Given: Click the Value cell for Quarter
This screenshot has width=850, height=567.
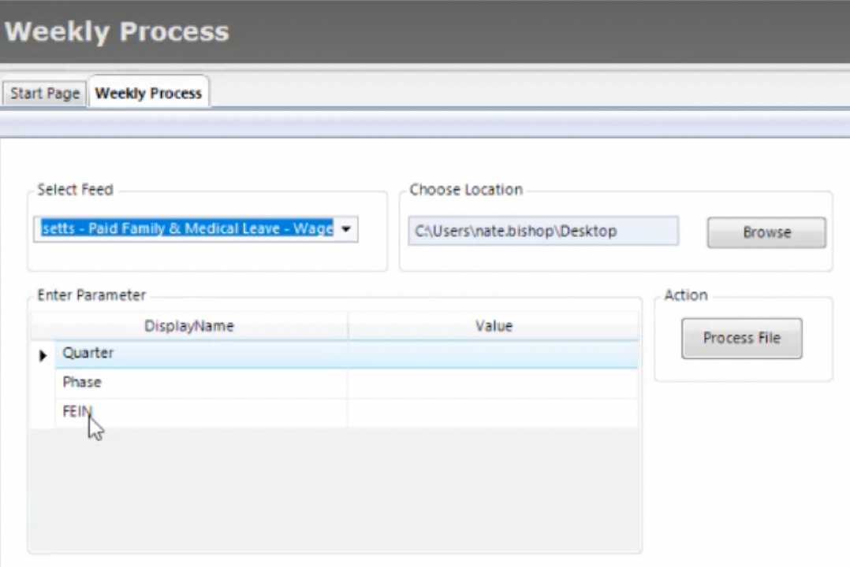Looking at the screenshot, I should (x=493, y=354).
